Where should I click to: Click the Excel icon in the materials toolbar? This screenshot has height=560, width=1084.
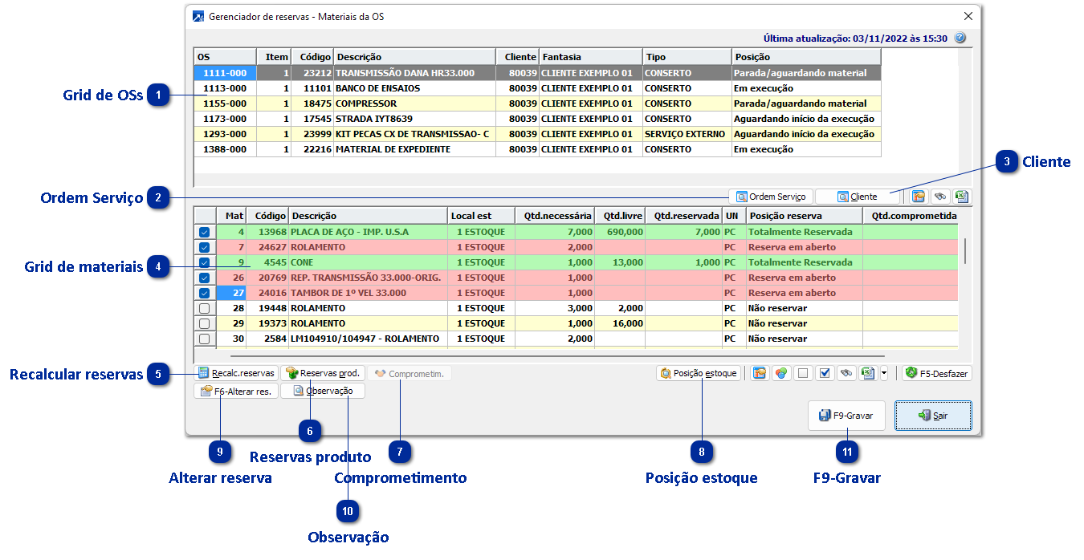pyautogui.click(x=867, y=373)
